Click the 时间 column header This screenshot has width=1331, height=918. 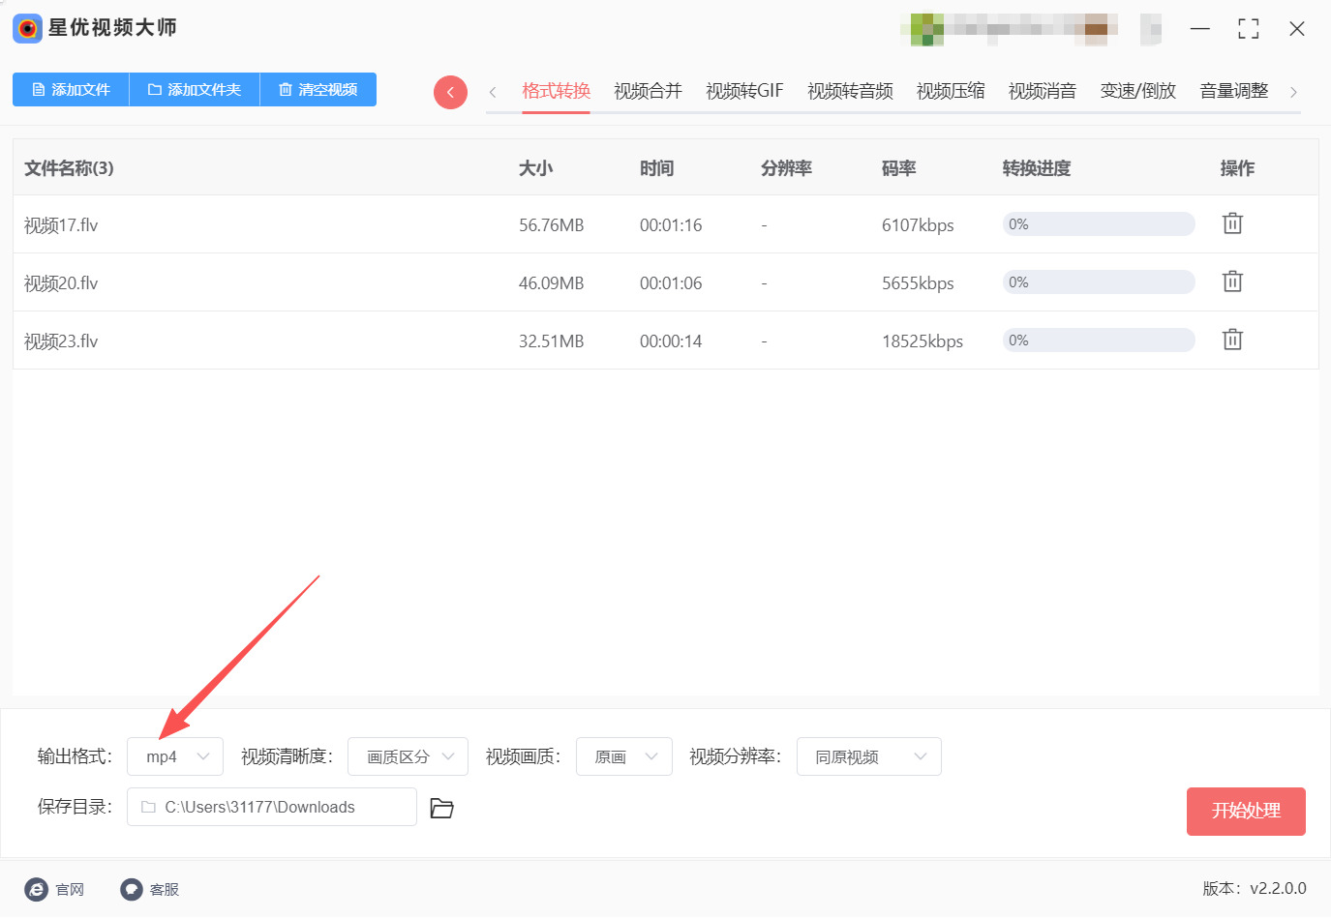coord(656,168)
